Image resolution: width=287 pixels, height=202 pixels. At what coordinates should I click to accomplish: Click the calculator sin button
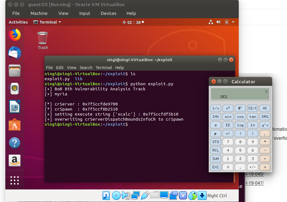tap(228, 117)
